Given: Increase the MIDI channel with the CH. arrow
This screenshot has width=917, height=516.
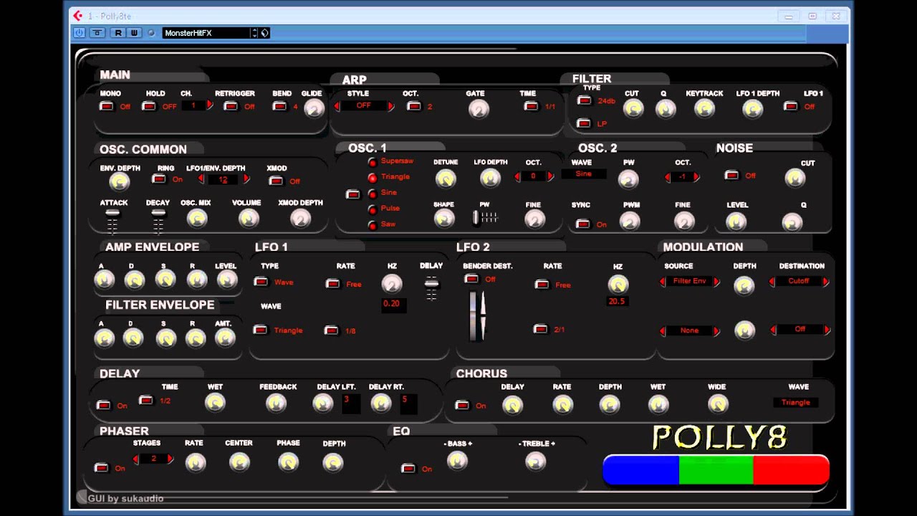Looking at the screenshot, I should pos(209,105).
